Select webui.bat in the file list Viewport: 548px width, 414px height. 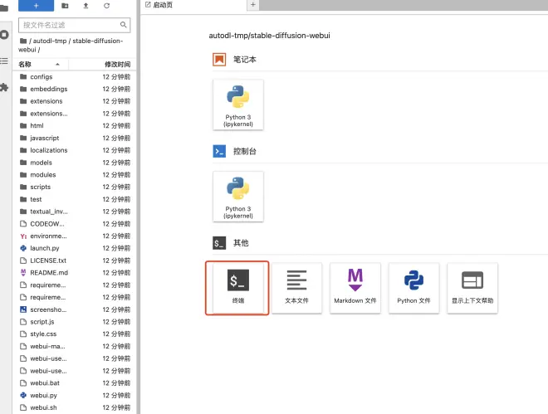[x=75, y=383]
